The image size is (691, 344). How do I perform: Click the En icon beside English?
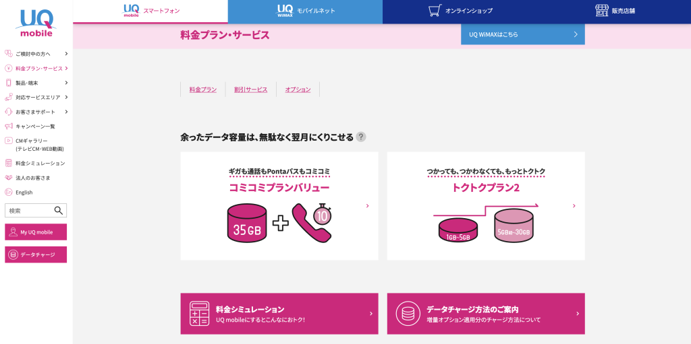tap(8, 193)
